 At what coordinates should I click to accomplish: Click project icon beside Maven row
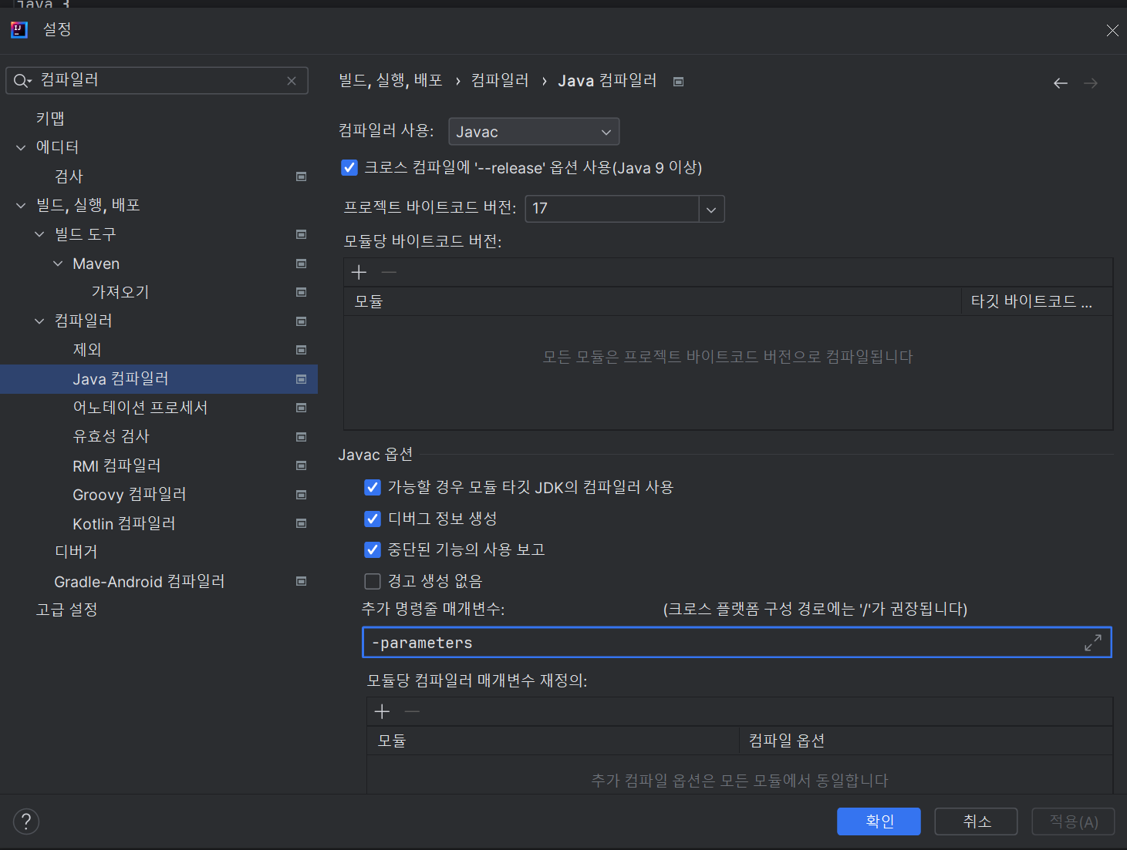[302, 264]
